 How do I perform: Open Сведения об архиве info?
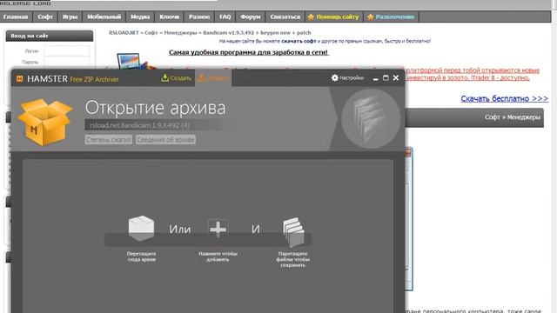pos(165,140)
